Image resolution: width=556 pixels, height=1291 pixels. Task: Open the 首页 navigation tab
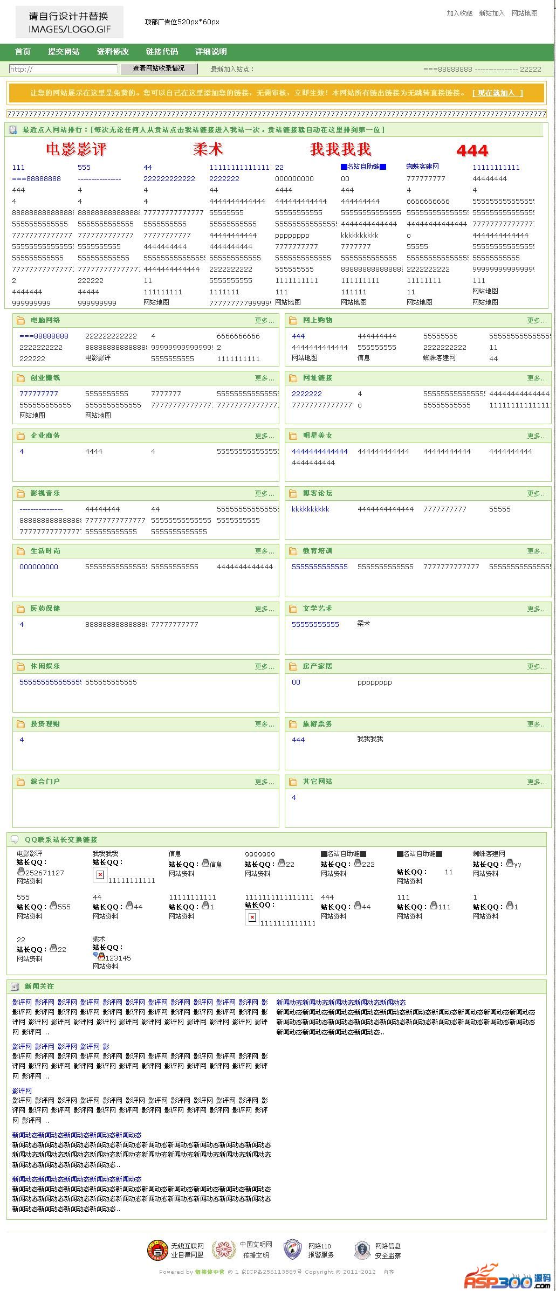tap(23, 52)
